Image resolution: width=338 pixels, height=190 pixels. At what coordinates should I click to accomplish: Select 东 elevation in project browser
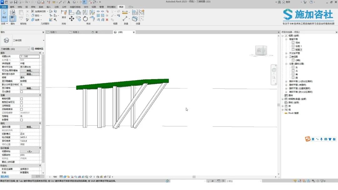tap(297, 67)
